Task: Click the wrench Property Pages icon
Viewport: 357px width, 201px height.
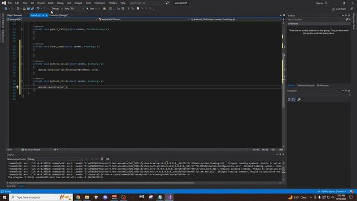Action: point(299,99)
